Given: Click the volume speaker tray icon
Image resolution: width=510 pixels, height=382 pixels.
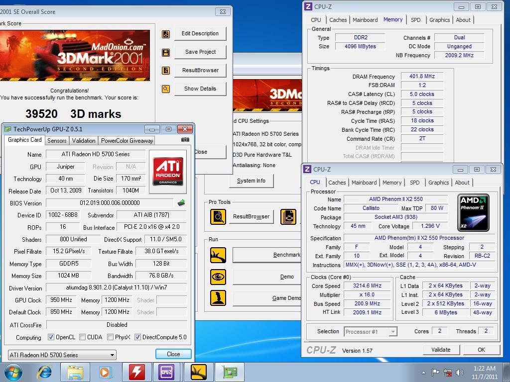Looking at the screenshot, I should [x=460, y=372].
